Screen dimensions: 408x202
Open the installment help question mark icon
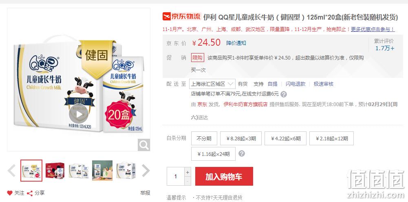(241, 153)
